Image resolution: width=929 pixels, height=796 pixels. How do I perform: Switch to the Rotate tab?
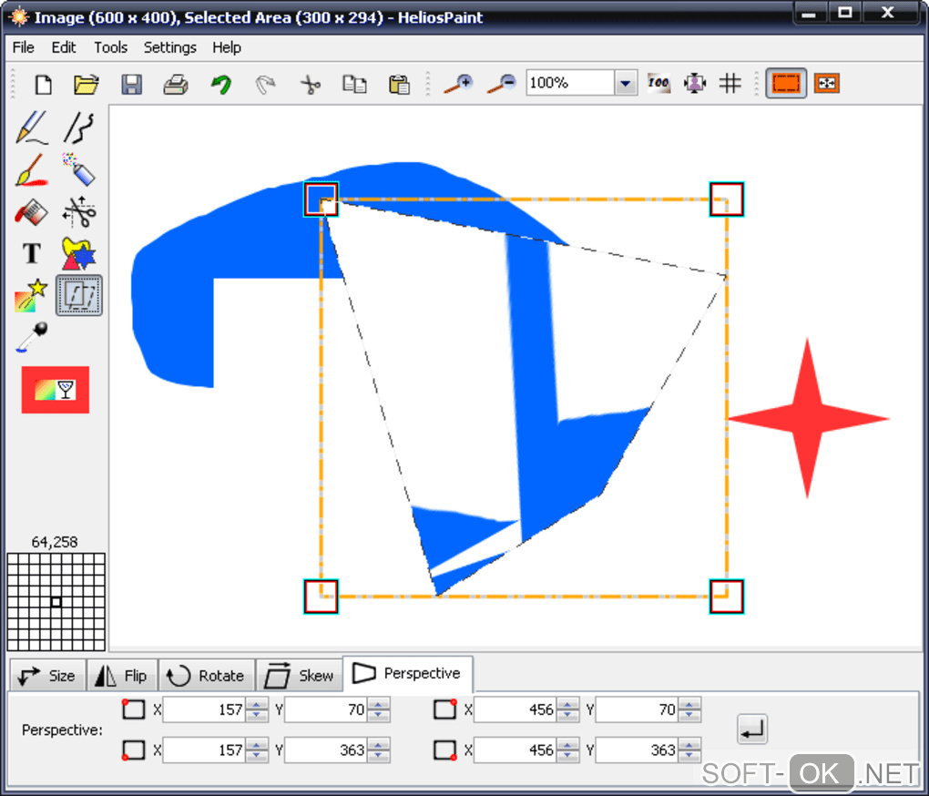coord(207,676)
